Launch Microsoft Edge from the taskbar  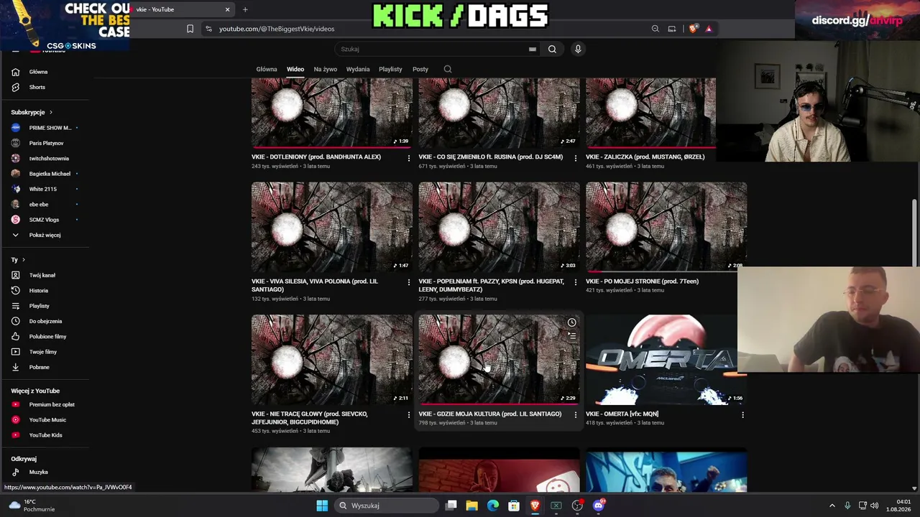pos(492,506)
